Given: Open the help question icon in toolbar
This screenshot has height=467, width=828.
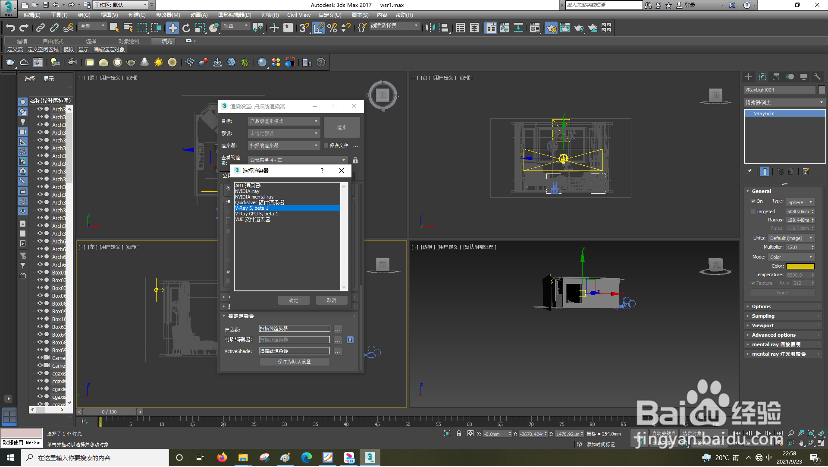Looking at the screenshot, I should coord(321,63).
